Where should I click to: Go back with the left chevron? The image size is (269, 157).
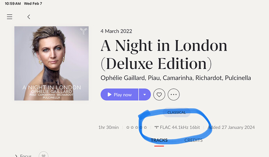pos(28,17)
